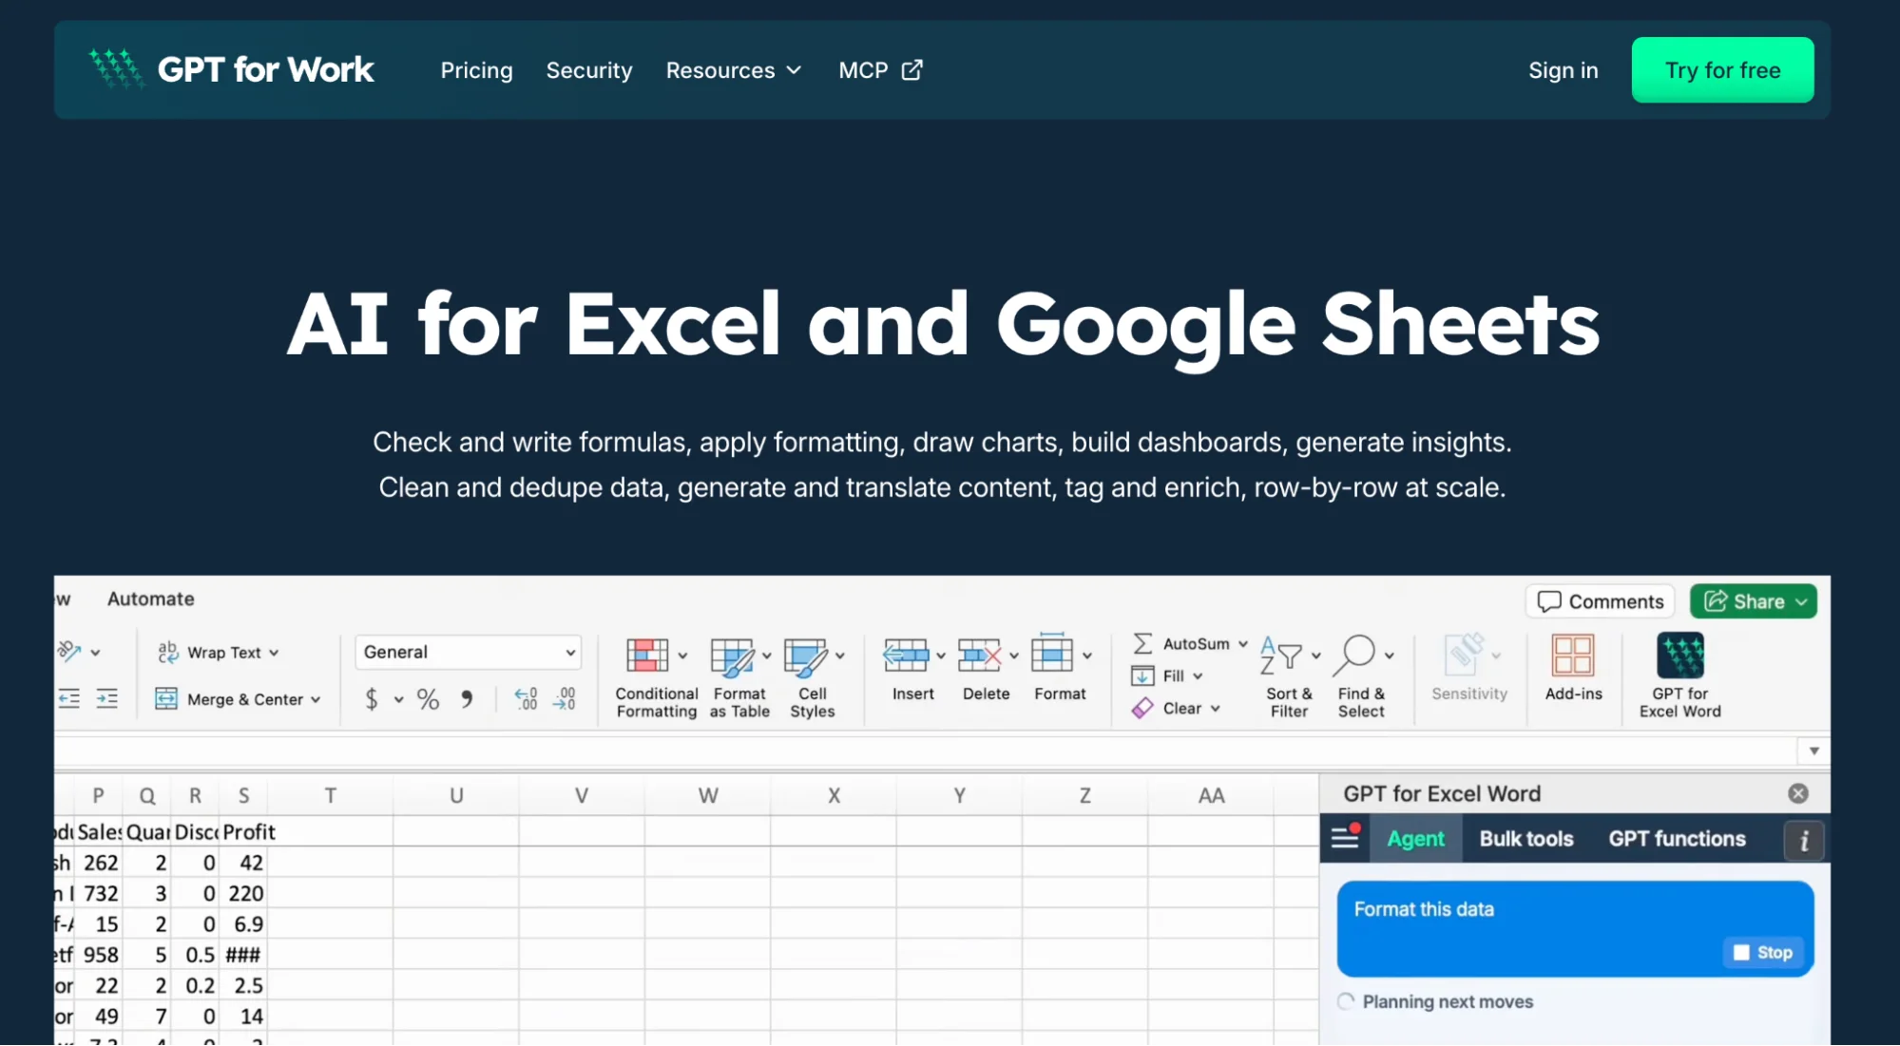
Task: Apply percent style format
Action: click(x=428, y=700)
